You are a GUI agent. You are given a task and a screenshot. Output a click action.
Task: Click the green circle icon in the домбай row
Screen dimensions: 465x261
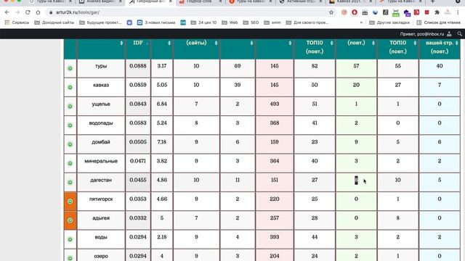point(70,144)
